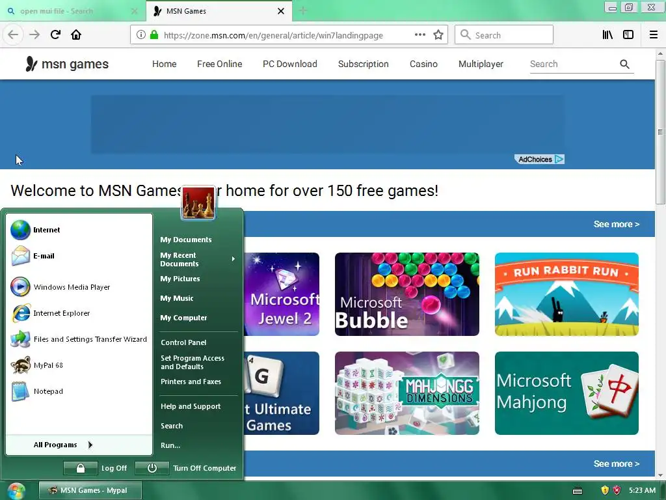This screenshot has width=666, height=500.
Task: Open Microsoft Bubble game thumbnail
Action: tap(407, 294)
